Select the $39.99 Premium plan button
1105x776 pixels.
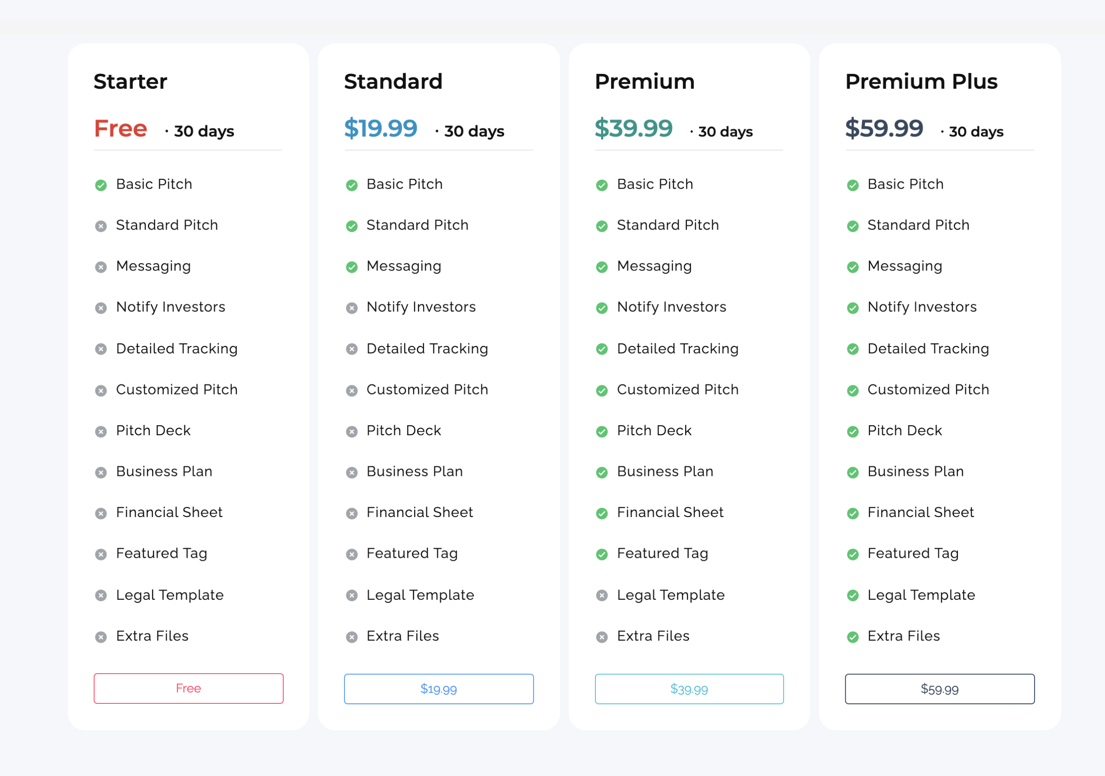[x=689, y=689]
